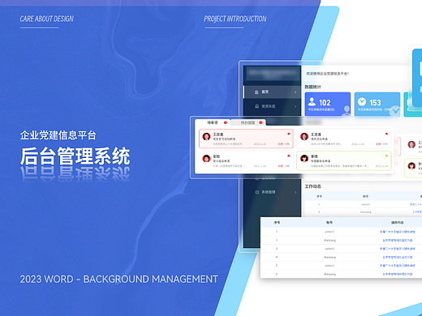
Task: Open the blue 102 statistics card
Action: 328,105
